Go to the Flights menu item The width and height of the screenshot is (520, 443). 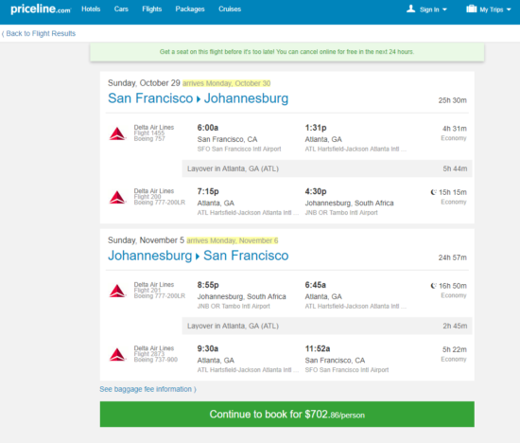pos(152,9)
